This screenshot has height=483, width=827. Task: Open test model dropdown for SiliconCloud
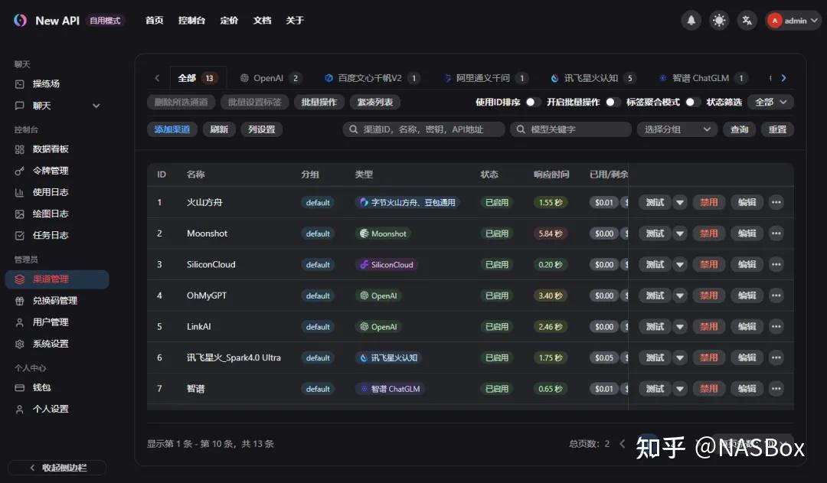click(x=680, y=264)
